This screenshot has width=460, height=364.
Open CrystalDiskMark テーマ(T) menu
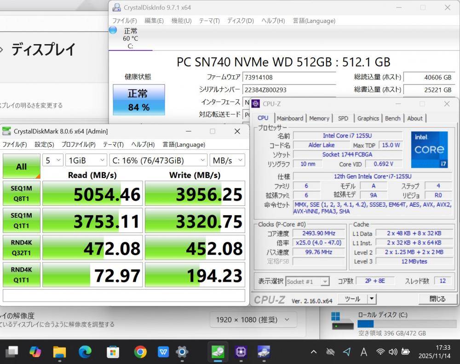click(x=113, y=144)
